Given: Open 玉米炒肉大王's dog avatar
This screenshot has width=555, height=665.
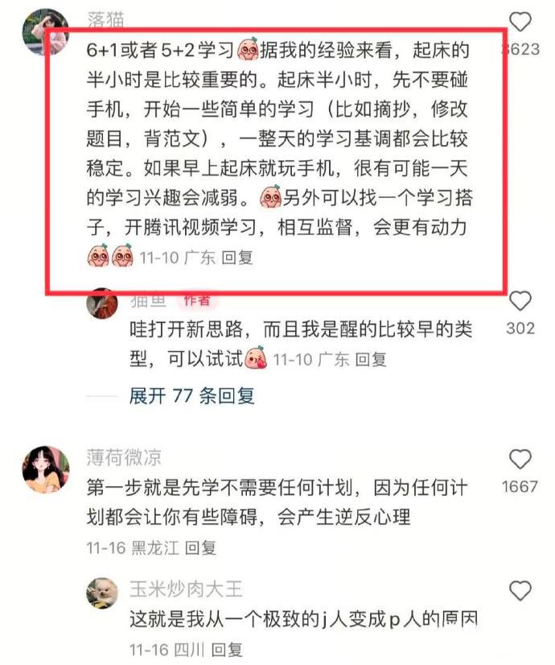Looking at the screenshot, I should click(x=102, y=593).
